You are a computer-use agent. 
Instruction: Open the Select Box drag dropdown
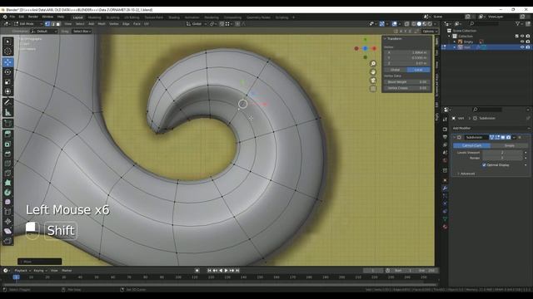click(82, 32)
